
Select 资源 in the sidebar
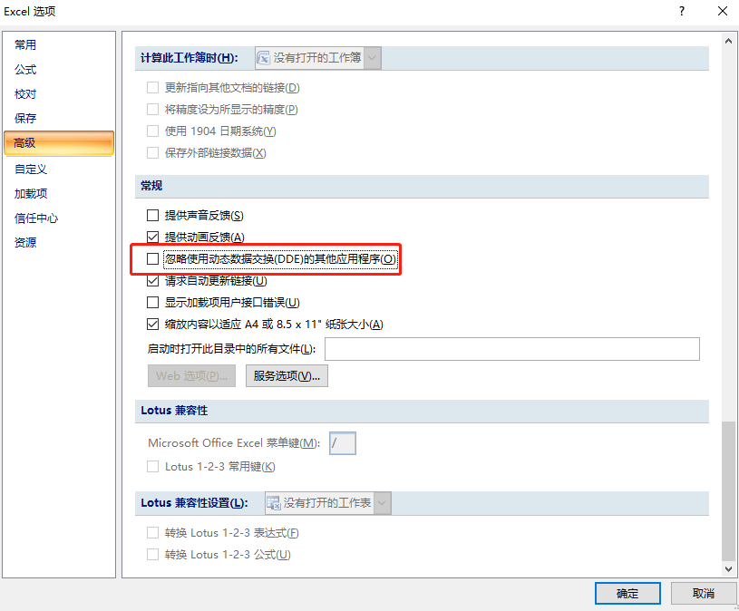(x=25, y=243)
